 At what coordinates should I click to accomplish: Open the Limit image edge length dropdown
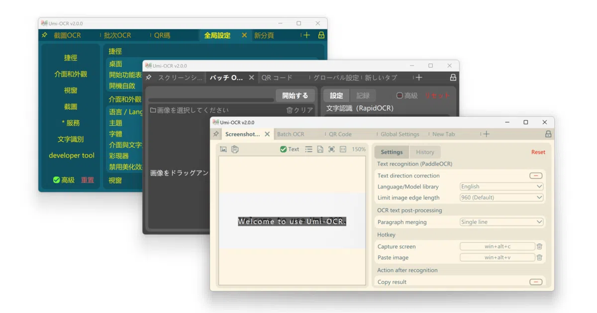(501, 197)
